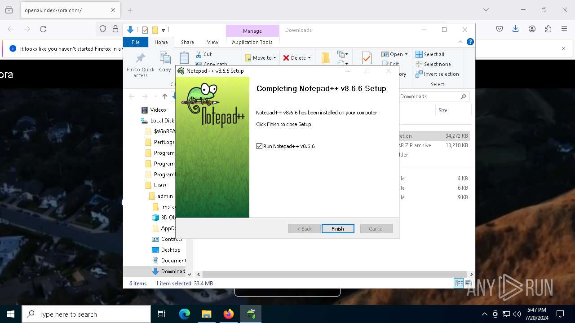Open Delete dropdown in ribbon

click(297, 58)
